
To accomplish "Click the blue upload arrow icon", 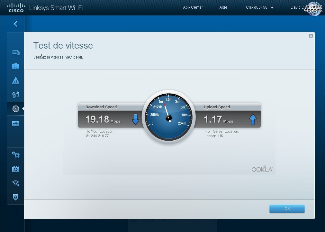I will [x=253, y=119].
